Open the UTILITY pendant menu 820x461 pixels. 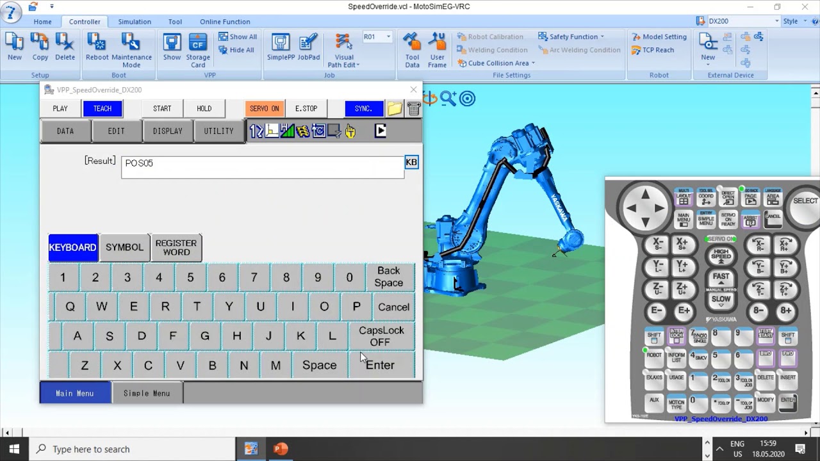[x=219, y=131]
